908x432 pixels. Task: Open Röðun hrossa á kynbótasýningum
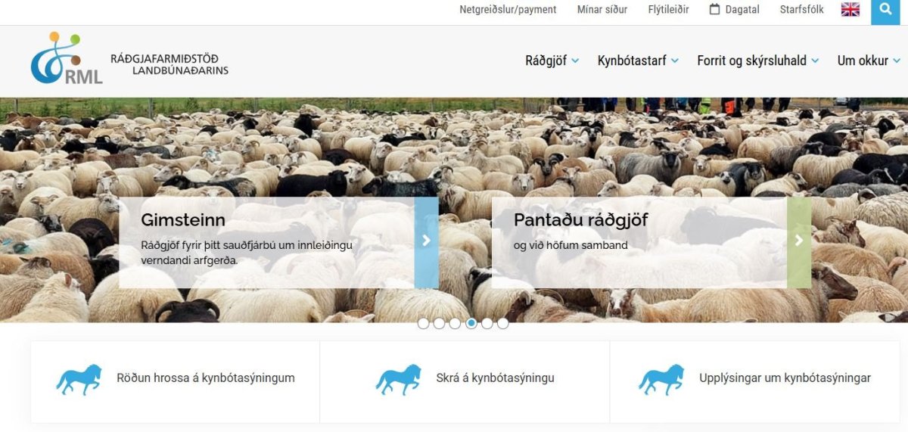click(x=206, y=378)
